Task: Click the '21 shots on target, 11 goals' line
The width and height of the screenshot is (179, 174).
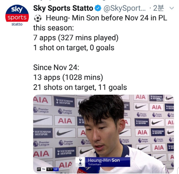Action: pos(80,87)
